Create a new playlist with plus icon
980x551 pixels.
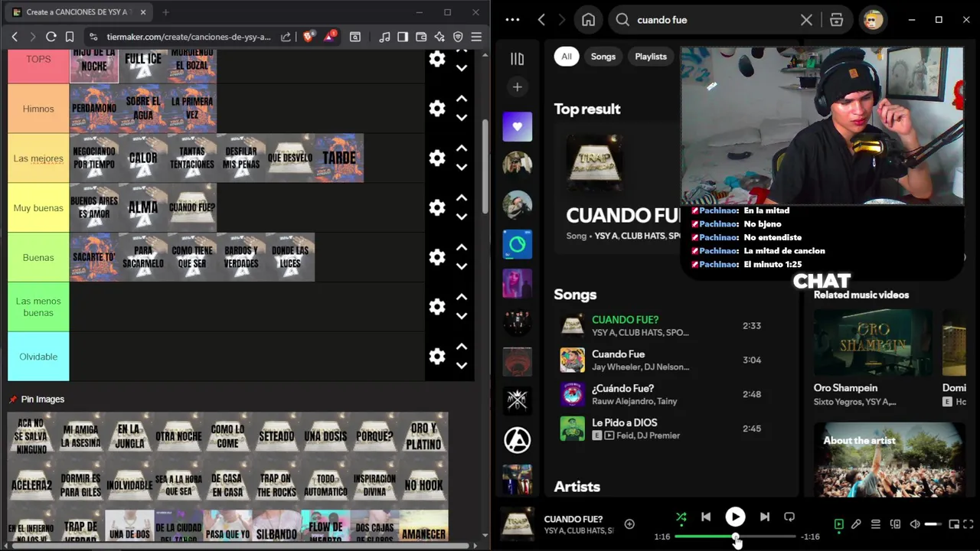517,87
